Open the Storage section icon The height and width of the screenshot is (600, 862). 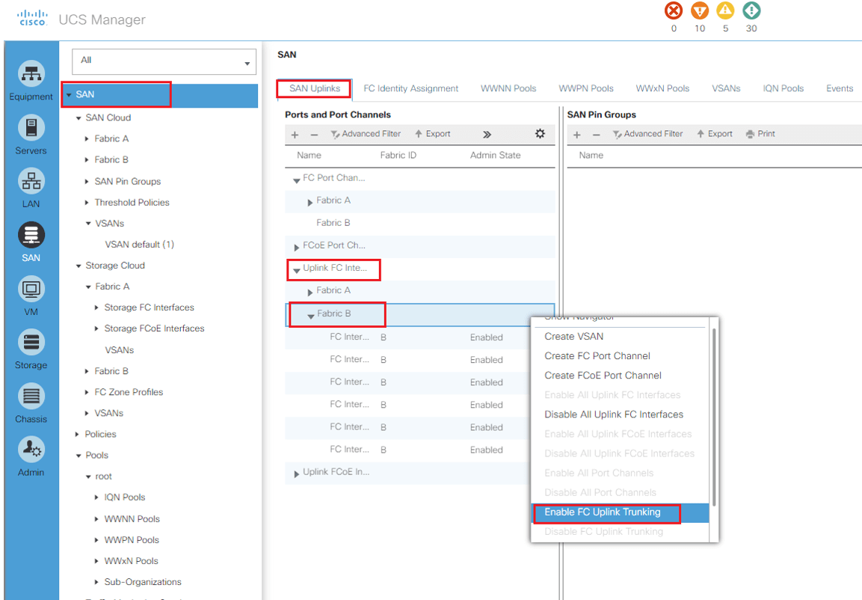tap(31, 342)
